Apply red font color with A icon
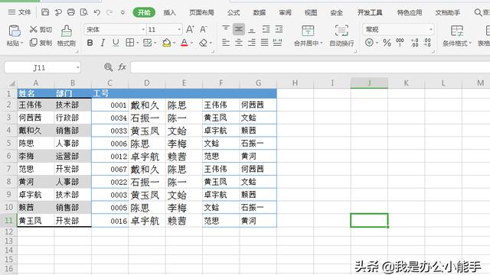Image resolution: width=490 pixels, height=275 pixels. [x=185, y=43]
